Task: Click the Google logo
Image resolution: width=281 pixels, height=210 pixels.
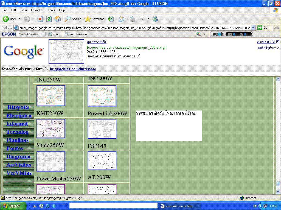Action: [x=24, y=51]
